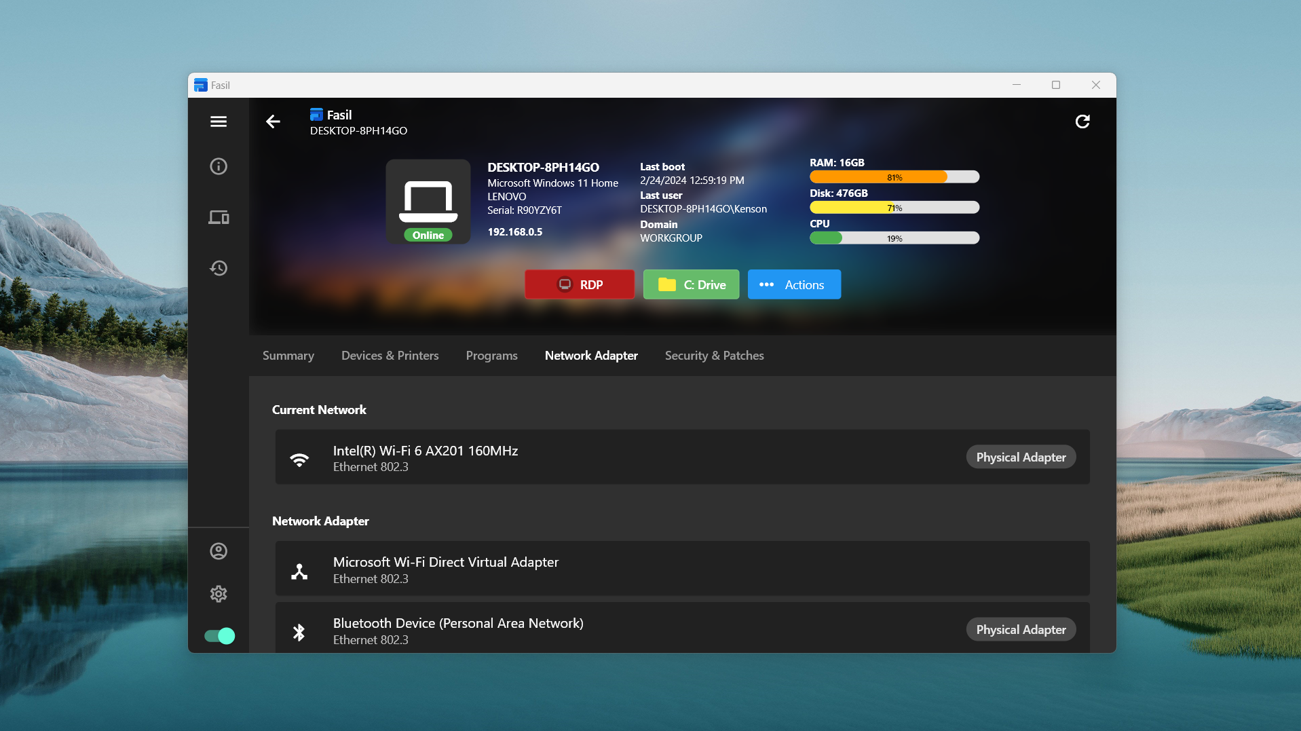
Task: Minimize the Fasil window
Action: pyautogui.click(x=1017, y=85)
